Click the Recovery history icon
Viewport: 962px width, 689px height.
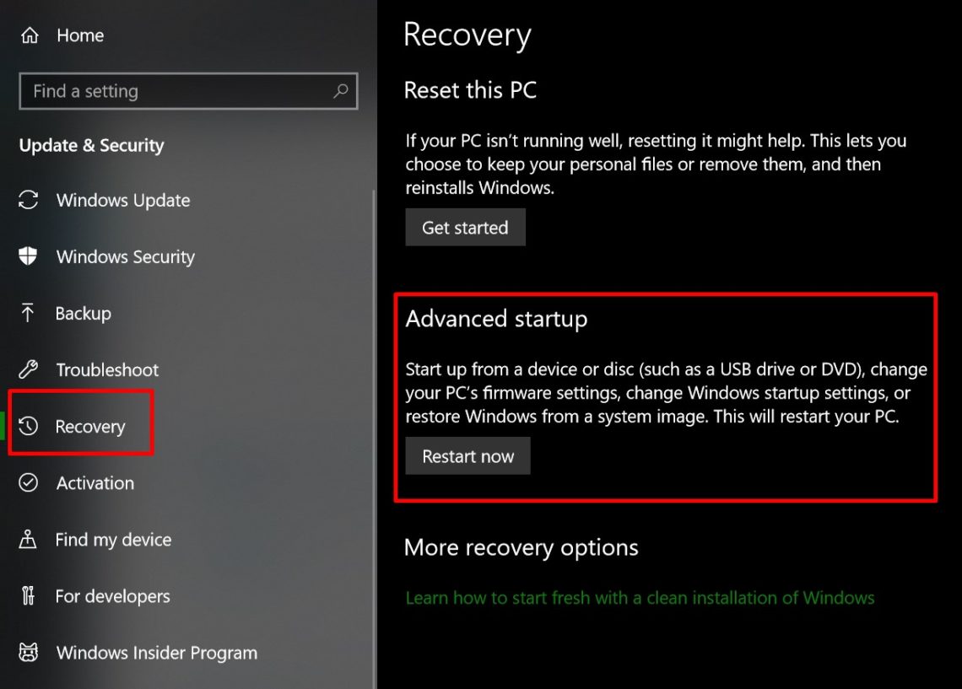(29, 427)
